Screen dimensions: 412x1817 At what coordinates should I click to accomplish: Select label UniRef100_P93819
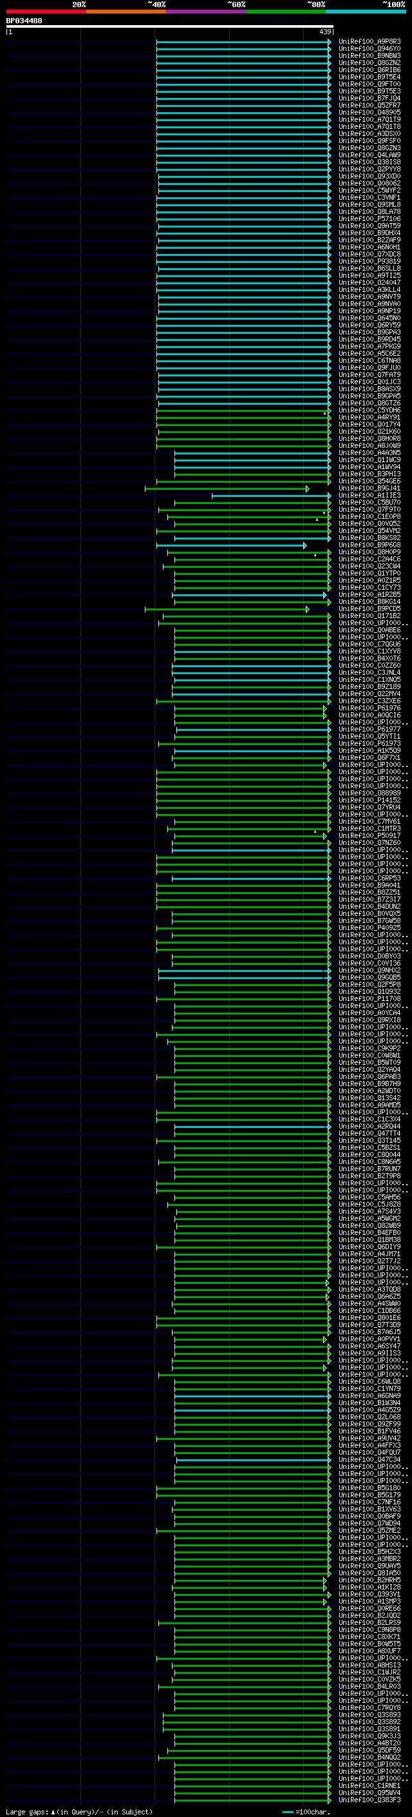369,261
